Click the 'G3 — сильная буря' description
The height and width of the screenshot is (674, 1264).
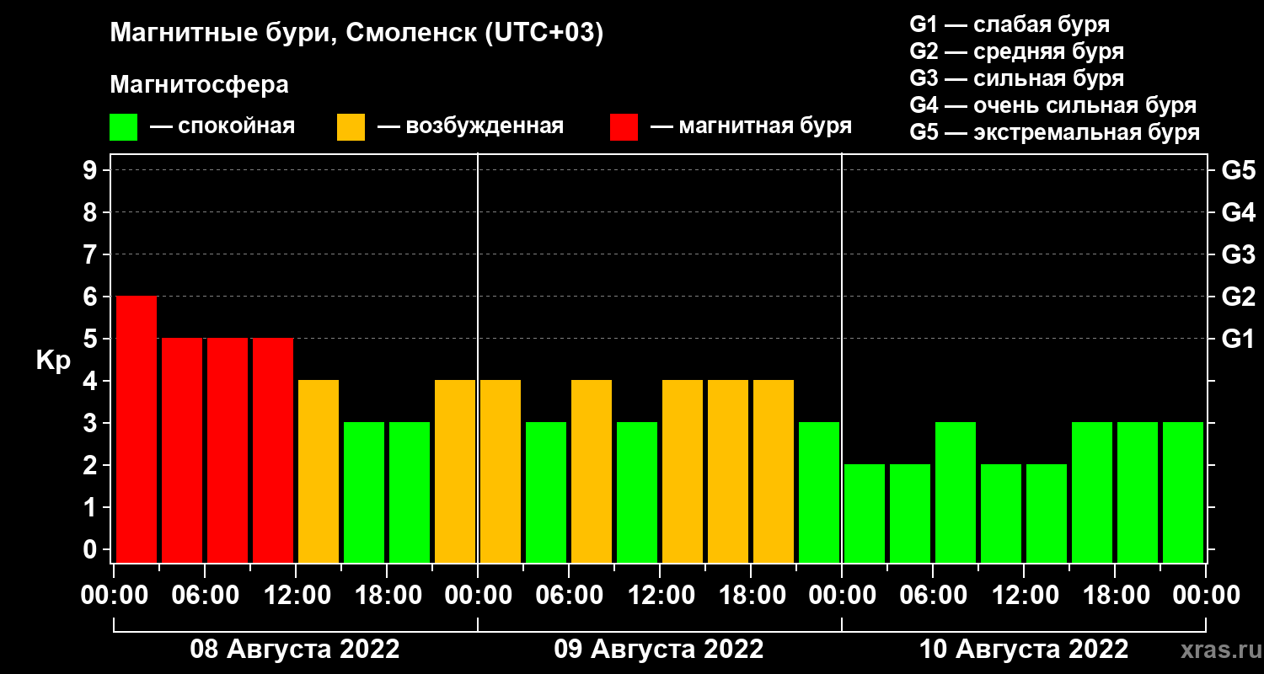pyautogui.click(x=1017, y=78)
